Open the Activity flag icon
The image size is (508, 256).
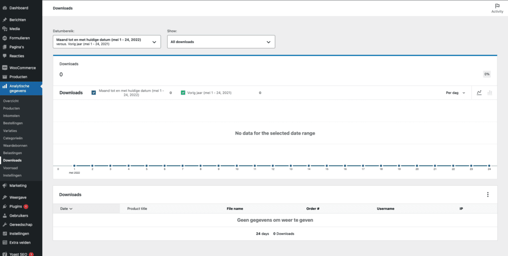[x=497, y=6]
